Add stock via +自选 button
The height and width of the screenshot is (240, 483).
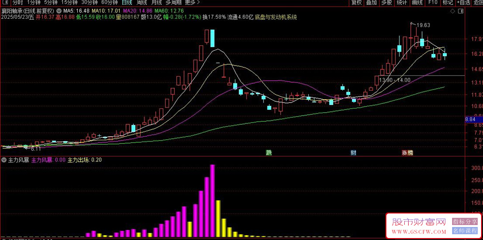tap(463, 3)
